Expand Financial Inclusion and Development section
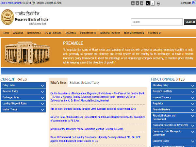 [173, 117]
